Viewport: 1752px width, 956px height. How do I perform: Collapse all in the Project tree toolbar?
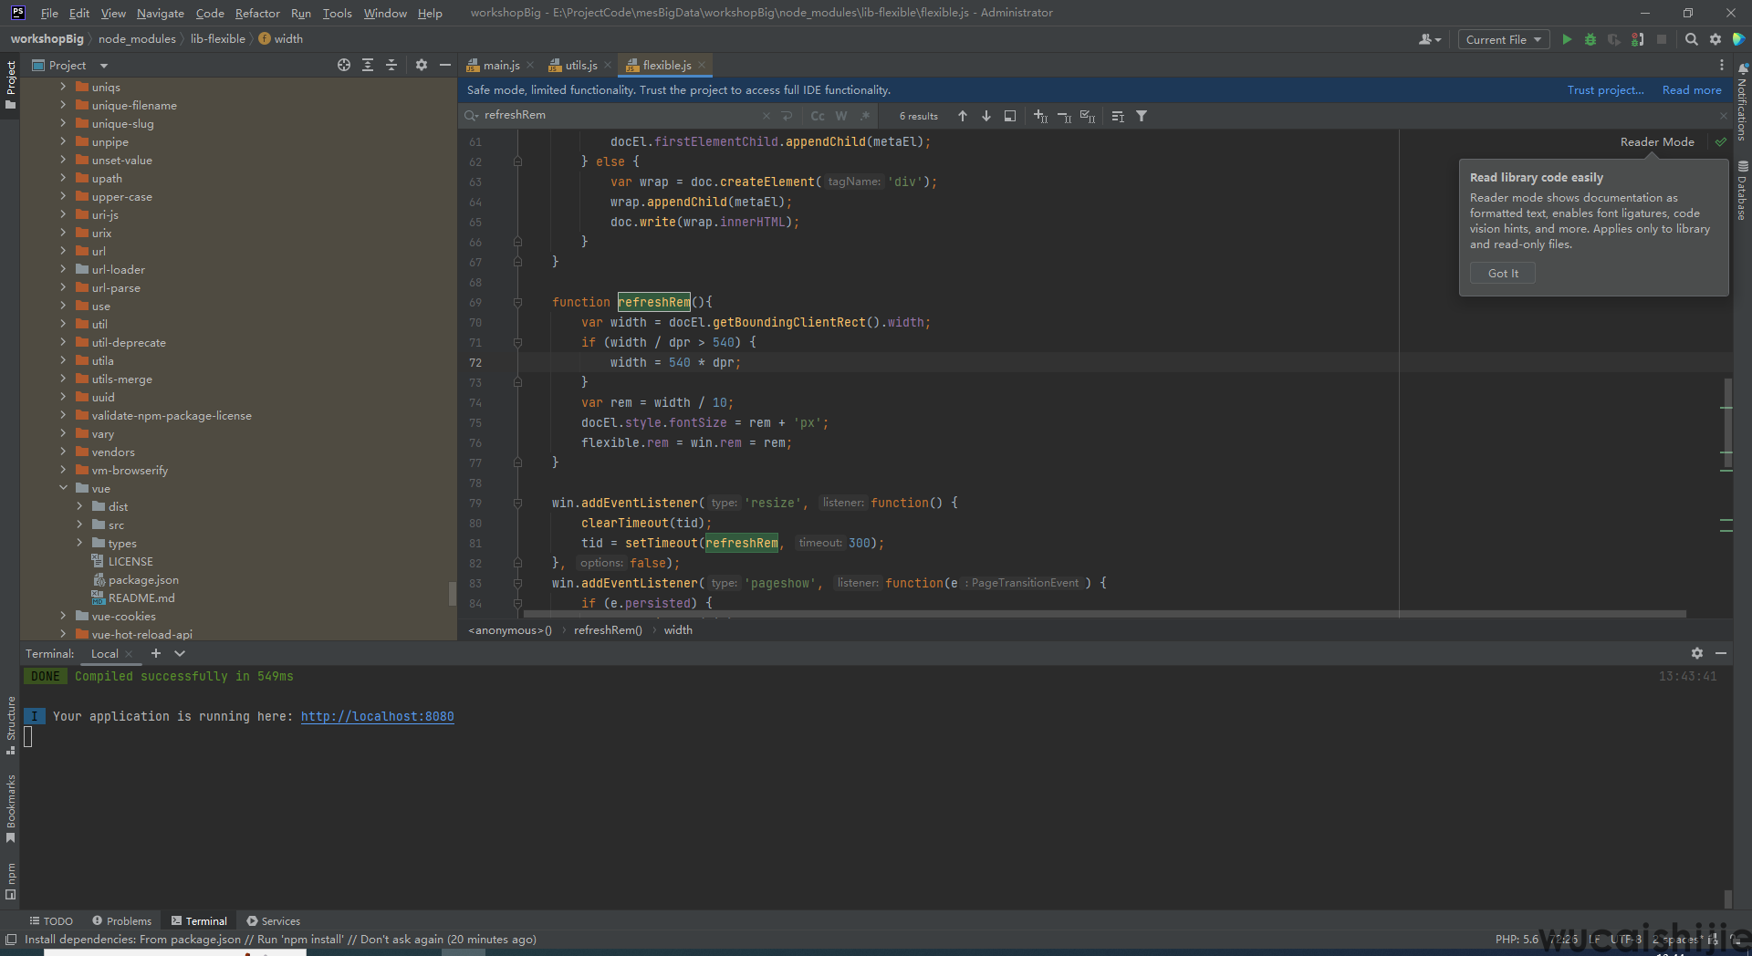391,65
